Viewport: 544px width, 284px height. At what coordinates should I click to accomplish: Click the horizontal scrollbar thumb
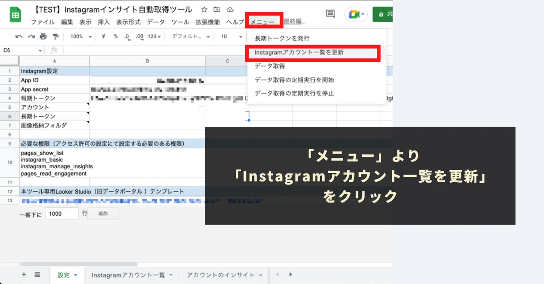point(79,264)
